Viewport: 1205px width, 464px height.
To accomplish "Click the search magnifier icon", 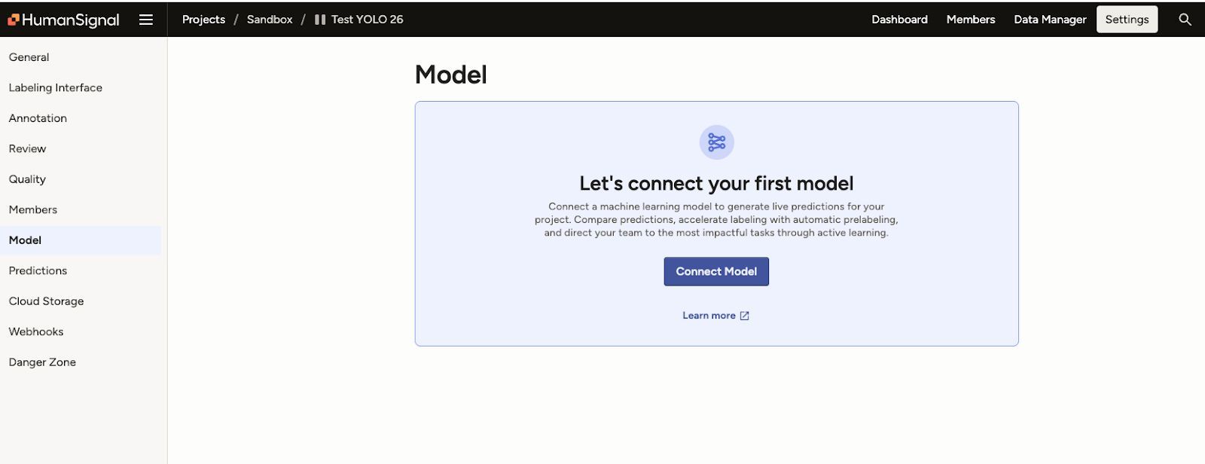I will (x=1185, y=20).
